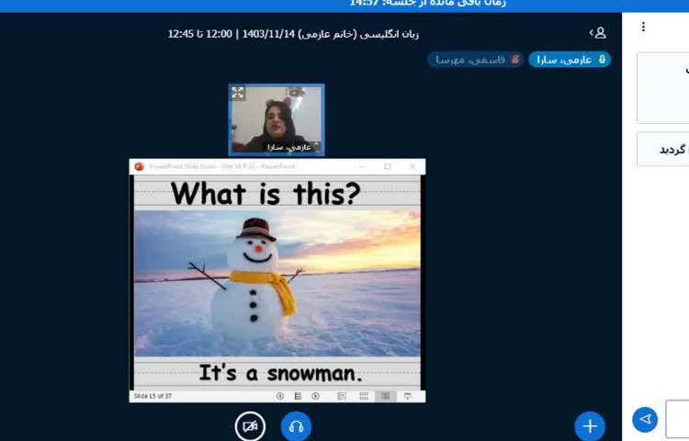Viewport: 689px width, 441px height.
Task: Make the presenter webcam fullscreen
Action: tap(238, 93)
